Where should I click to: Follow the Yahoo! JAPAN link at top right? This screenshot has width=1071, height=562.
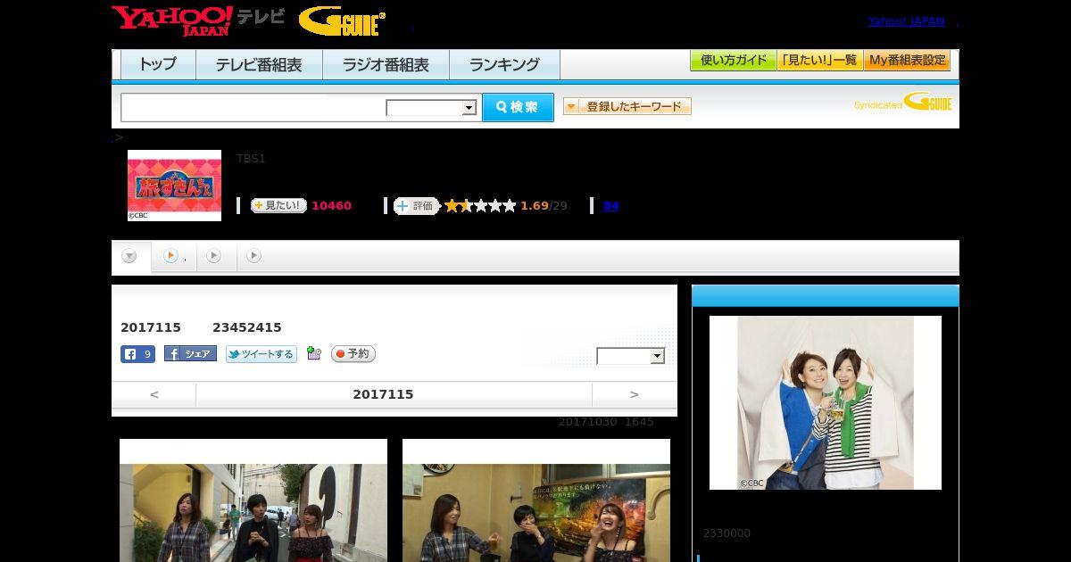tap(906, 21)
